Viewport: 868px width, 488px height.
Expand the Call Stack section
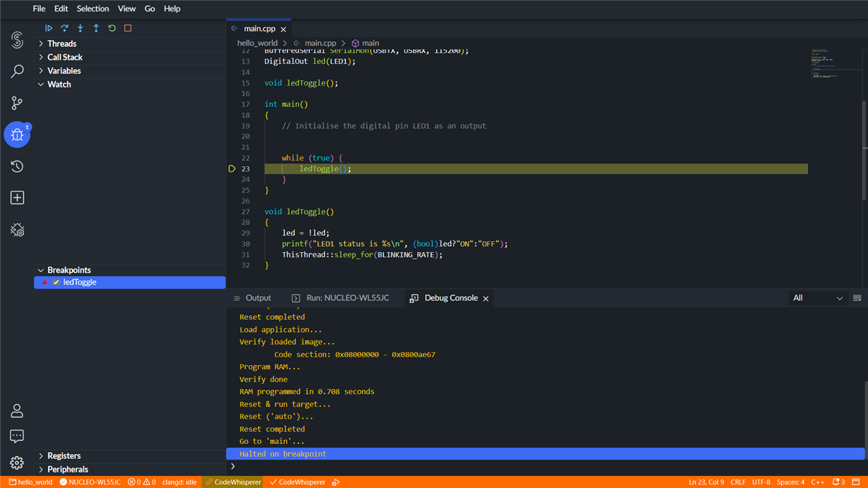point(64,57)
